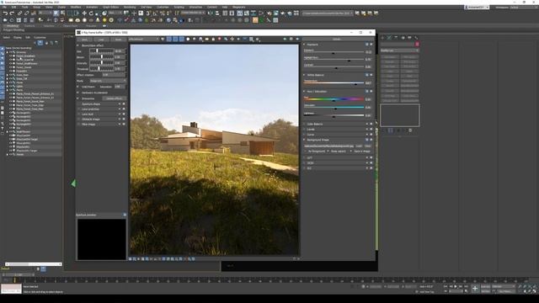Click the VFB circle mono channel icon

188,40
